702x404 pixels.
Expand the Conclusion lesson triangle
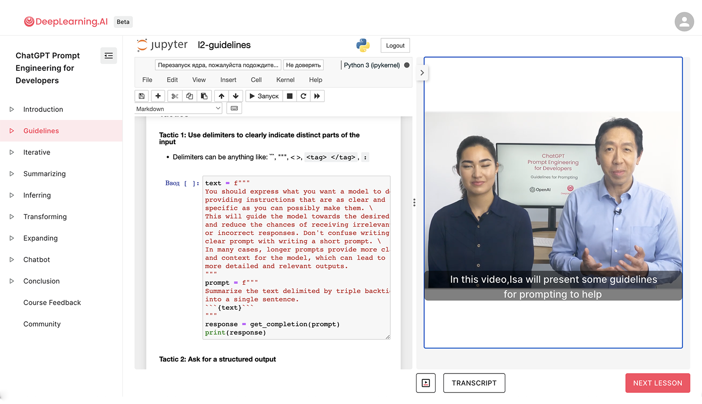tap(12, 282)
